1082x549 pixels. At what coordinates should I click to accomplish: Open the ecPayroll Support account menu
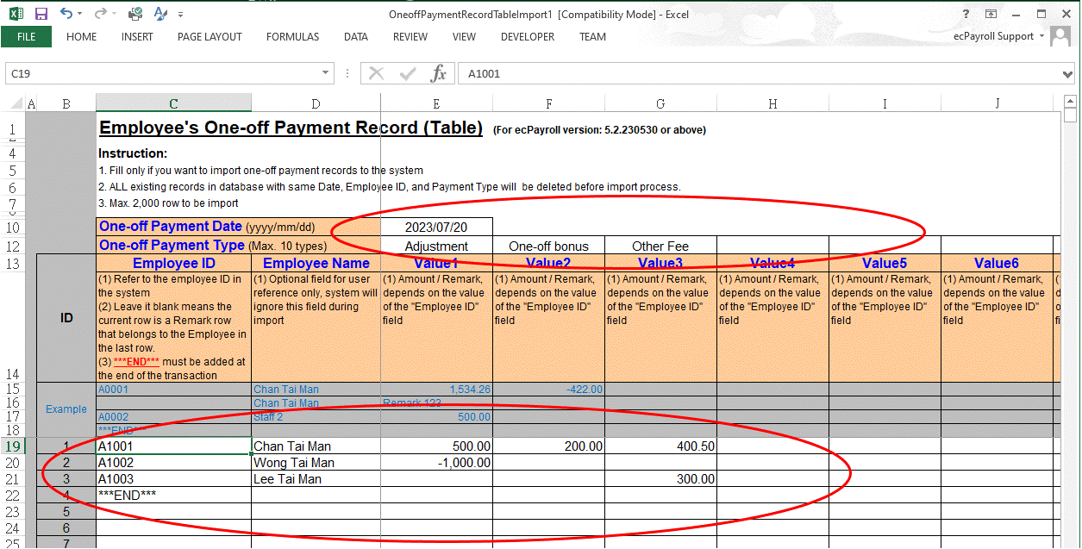999,37
